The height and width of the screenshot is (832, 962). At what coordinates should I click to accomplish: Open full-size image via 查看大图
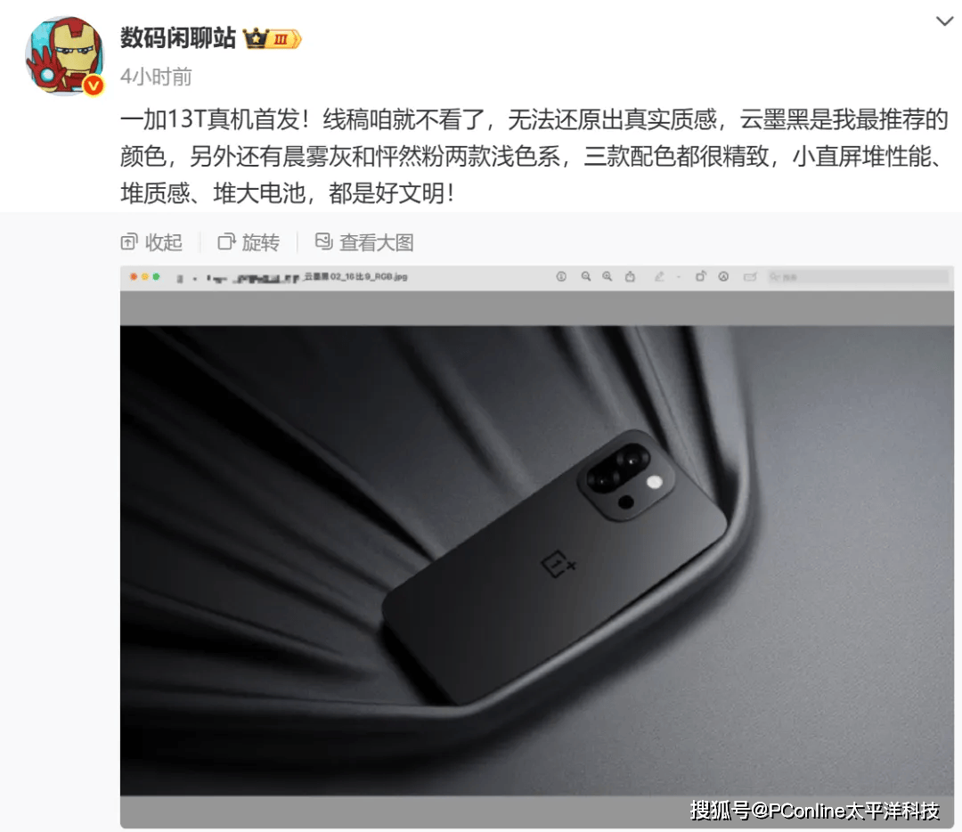364,242
